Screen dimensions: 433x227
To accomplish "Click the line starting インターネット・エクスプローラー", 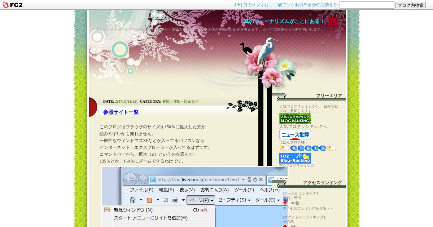I will pos(156,147).
